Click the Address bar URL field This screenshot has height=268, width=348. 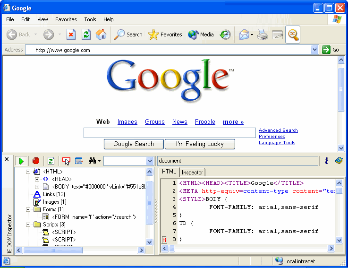pos(169,50)
